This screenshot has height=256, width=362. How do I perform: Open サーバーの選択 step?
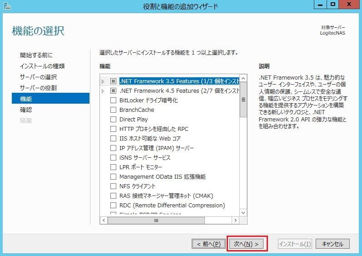tap(38, 77)
